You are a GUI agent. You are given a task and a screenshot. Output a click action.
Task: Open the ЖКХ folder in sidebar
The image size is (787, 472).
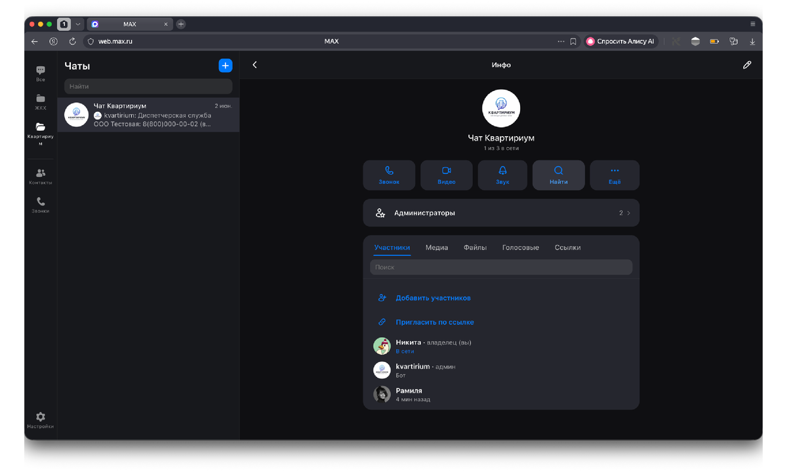[x=41, y=102]
